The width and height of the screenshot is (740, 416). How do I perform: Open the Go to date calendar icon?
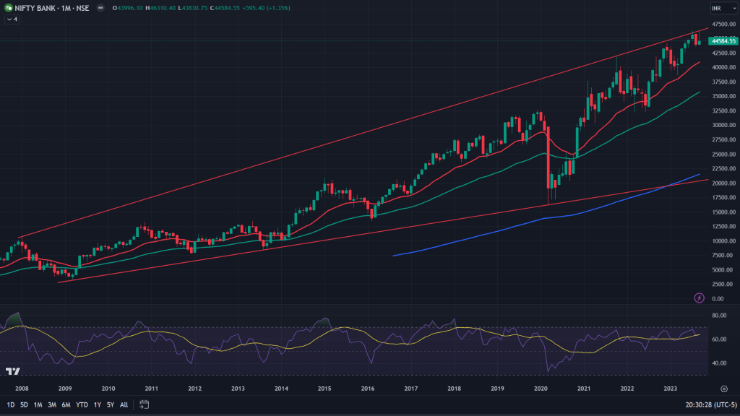pyautogui.click(x=144, y=404)
